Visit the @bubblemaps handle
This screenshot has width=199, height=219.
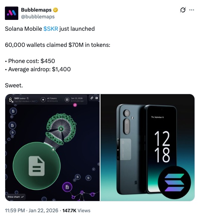tap(38, 16)
